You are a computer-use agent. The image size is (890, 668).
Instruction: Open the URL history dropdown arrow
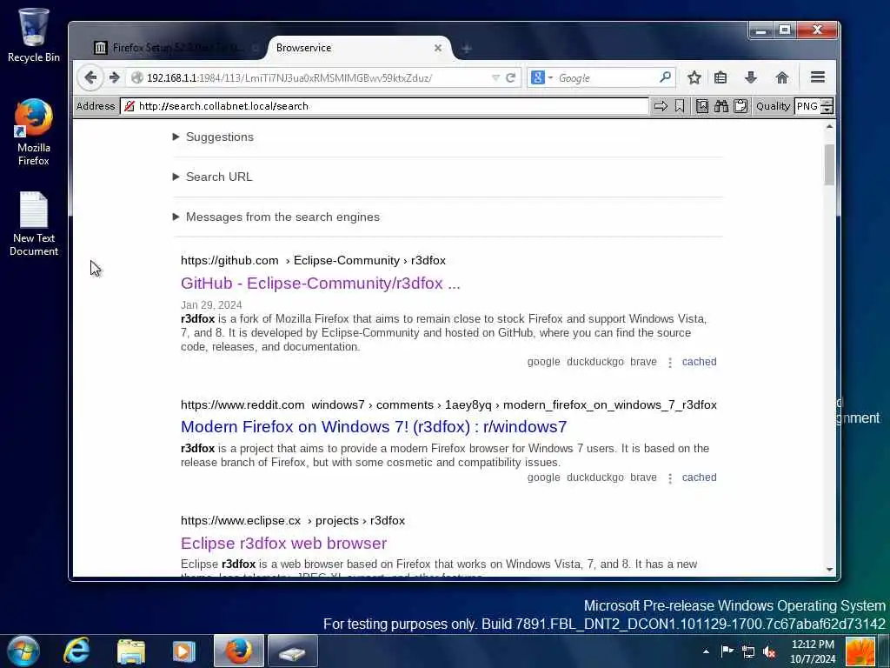coord(495,77)
